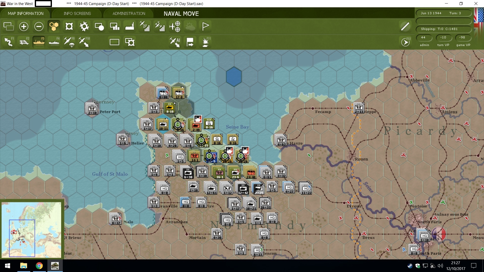Select the Jersey unit near St Helier
The height and width of the screenshot is (272, 484).
pyautogui.click(x=123, y=140)
